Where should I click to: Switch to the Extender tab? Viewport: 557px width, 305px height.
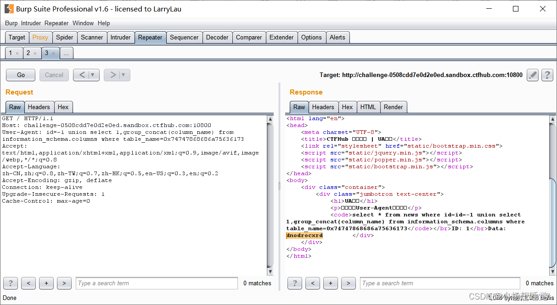281,37
